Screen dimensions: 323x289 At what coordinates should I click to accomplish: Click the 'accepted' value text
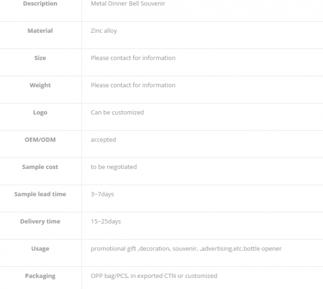(x=103, y=140)
